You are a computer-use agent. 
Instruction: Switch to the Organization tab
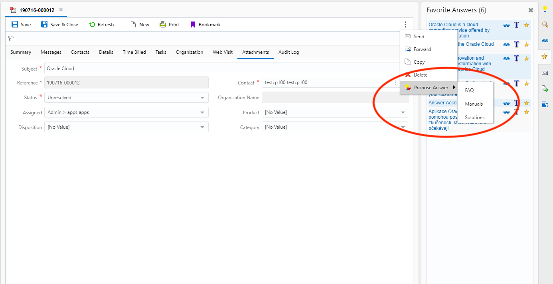click(x=190, y=52)
